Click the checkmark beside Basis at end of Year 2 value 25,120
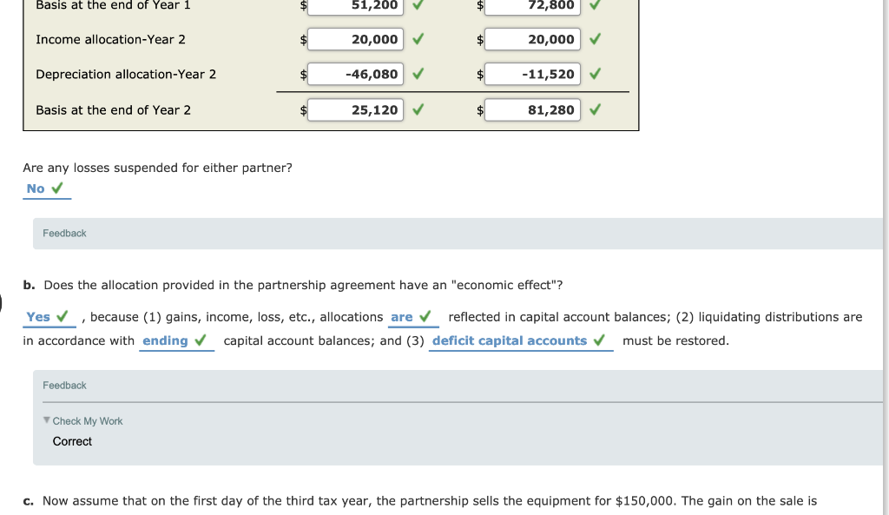 tap(416, 109)
